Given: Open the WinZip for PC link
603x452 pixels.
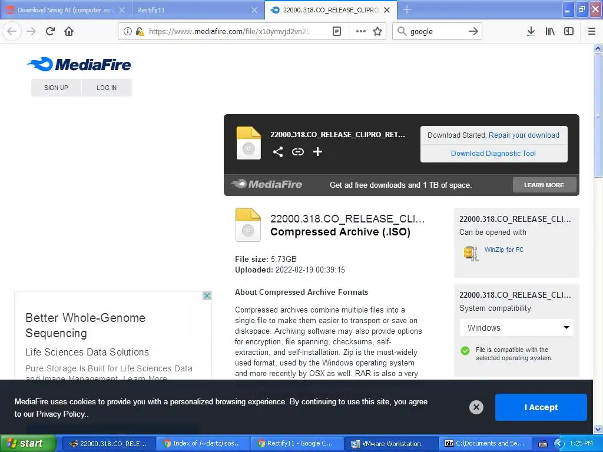Looking at the screenshot, I should [504, 250].
